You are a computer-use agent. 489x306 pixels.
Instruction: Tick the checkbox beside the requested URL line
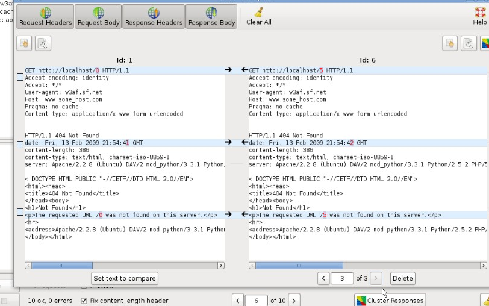click(20, 212)
